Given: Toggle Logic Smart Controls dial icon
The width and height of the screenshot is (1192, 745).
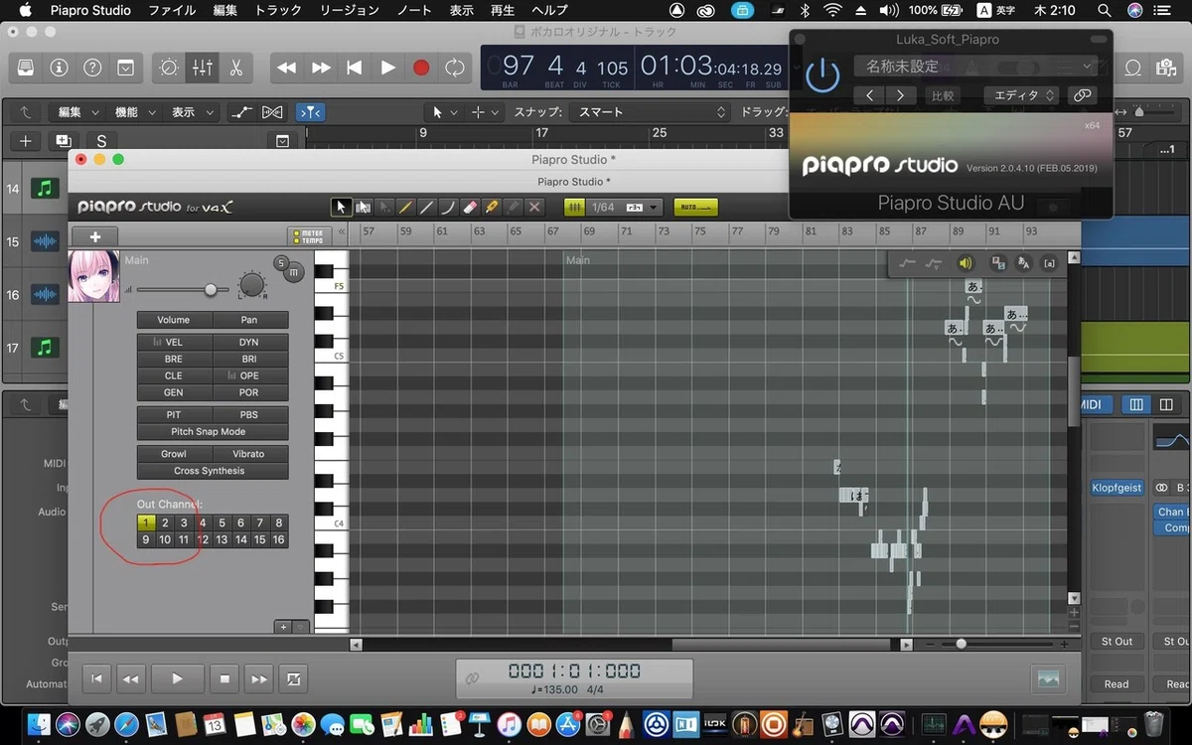Looking at the screenshot, I should click(x=169, y=68).
